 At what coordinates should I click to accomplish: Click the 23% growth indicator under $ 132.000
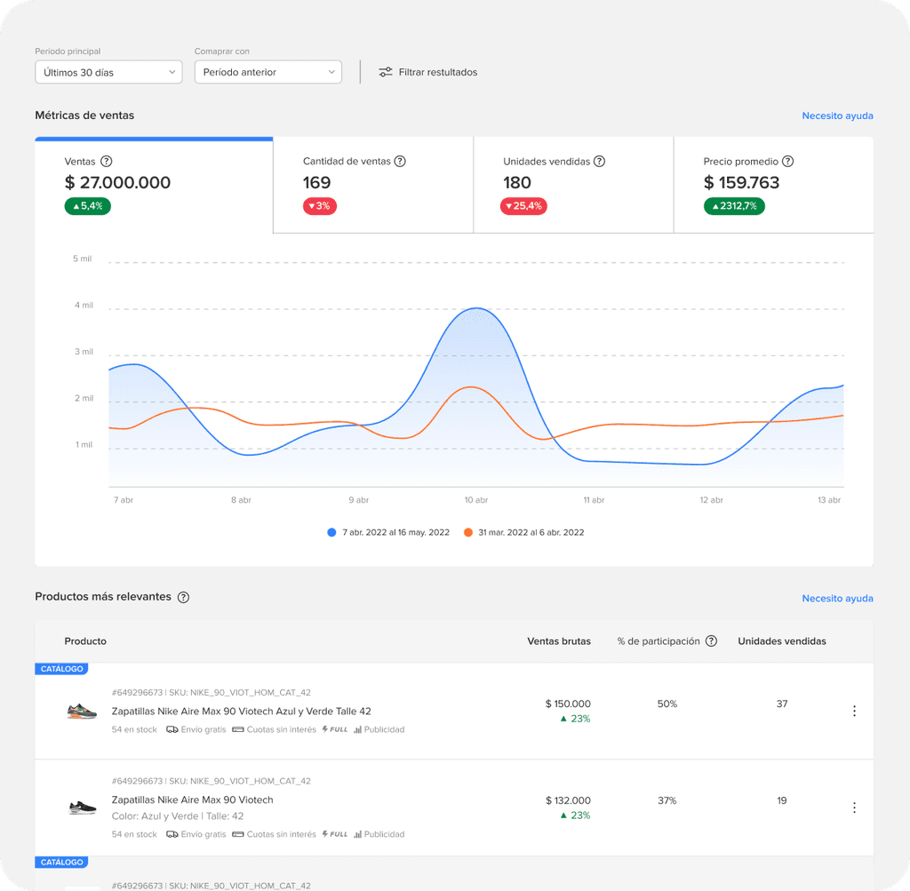(x=575, y=815)
